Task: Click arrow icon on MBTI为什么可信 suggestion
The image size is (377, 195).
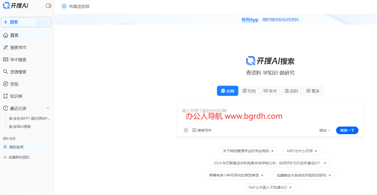Action: point(316,151)
